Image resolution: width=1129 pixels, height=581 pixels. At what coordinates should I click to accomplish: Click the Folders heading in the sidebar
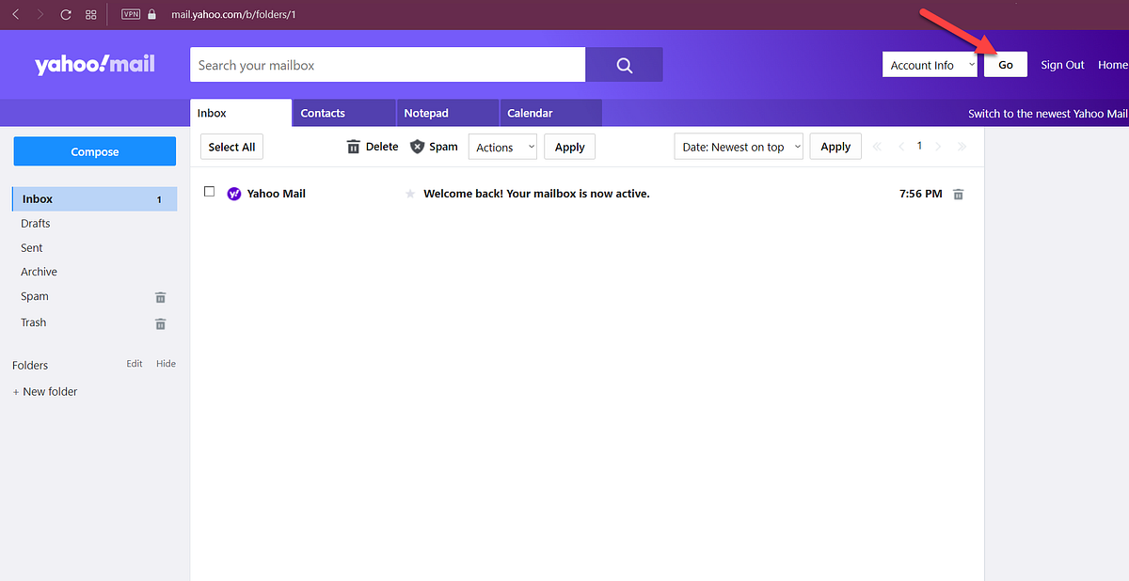click(x=30, y=366)
